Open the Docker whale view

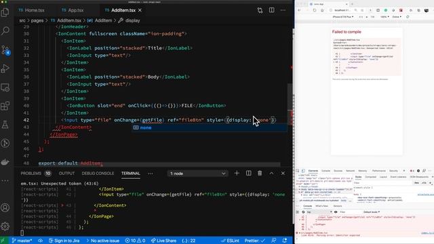pyautogui.click(x=5, y=162)
